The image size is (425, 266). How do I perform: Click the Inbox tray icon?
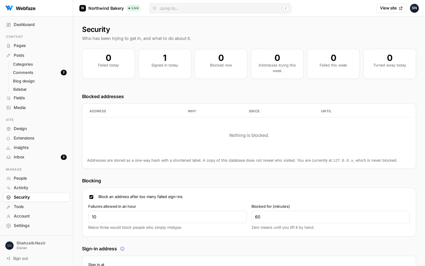pos(8,157)
